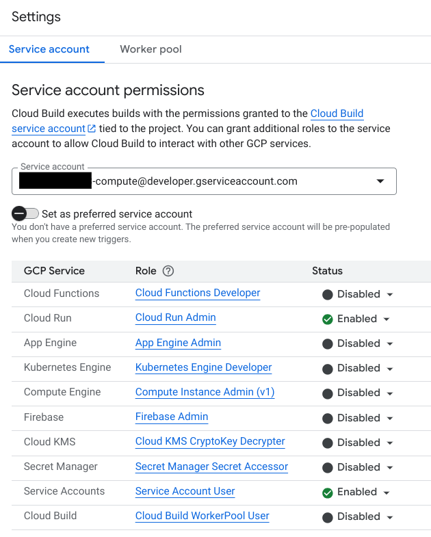Click the Cloud Functions Developer role link
Viewport: 431px width, 537px height.
[x=198, y=293]
